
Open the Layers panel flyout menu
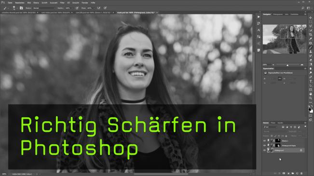[305, 123]
